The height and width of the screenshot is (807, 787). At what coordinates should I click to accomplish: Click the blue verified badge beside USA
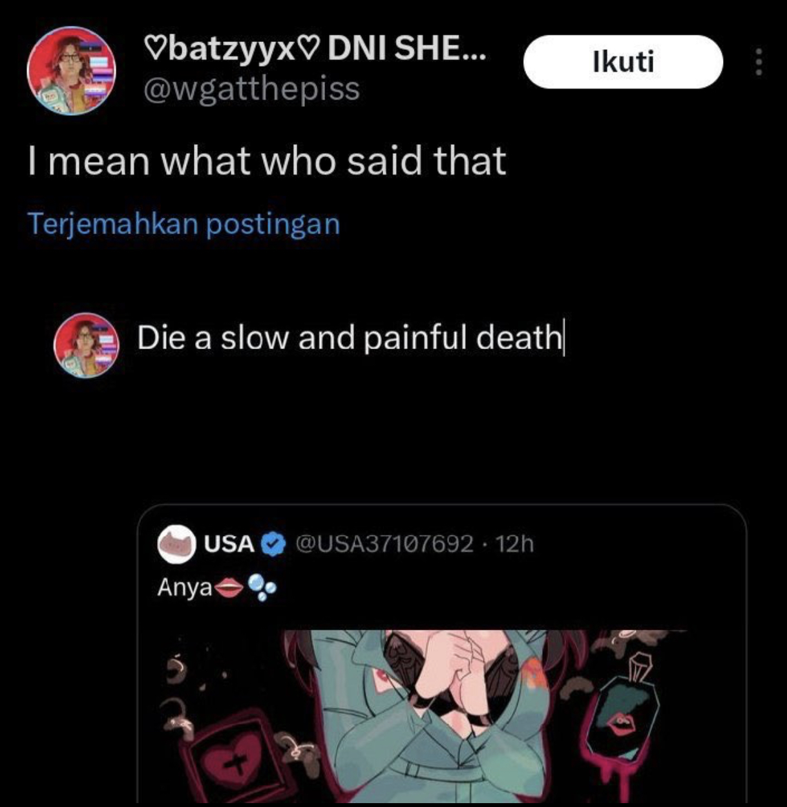273,544
